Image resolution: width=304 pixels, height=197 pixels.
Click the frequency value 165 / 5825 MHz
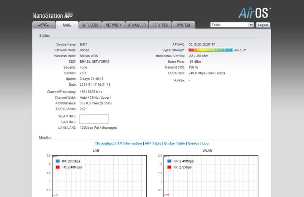91,92
